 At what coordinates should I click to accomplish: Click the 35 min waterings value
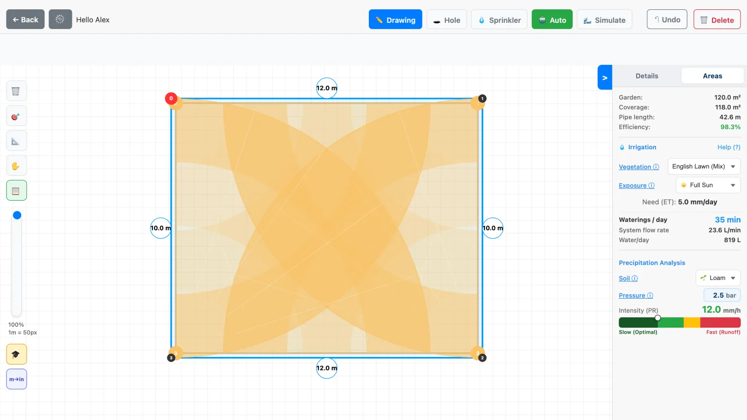[x=727, y=220]
